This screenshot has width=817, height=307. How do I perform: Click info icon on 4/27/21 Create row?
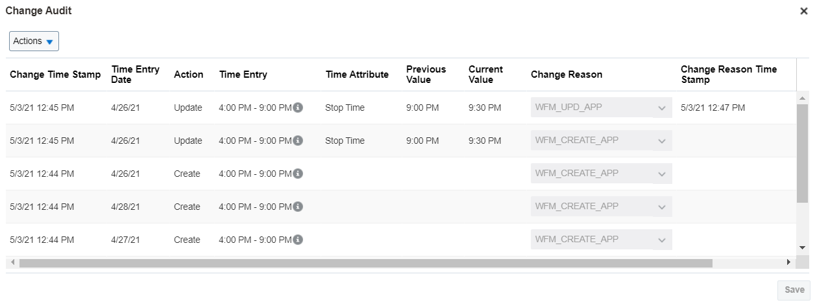298,240
